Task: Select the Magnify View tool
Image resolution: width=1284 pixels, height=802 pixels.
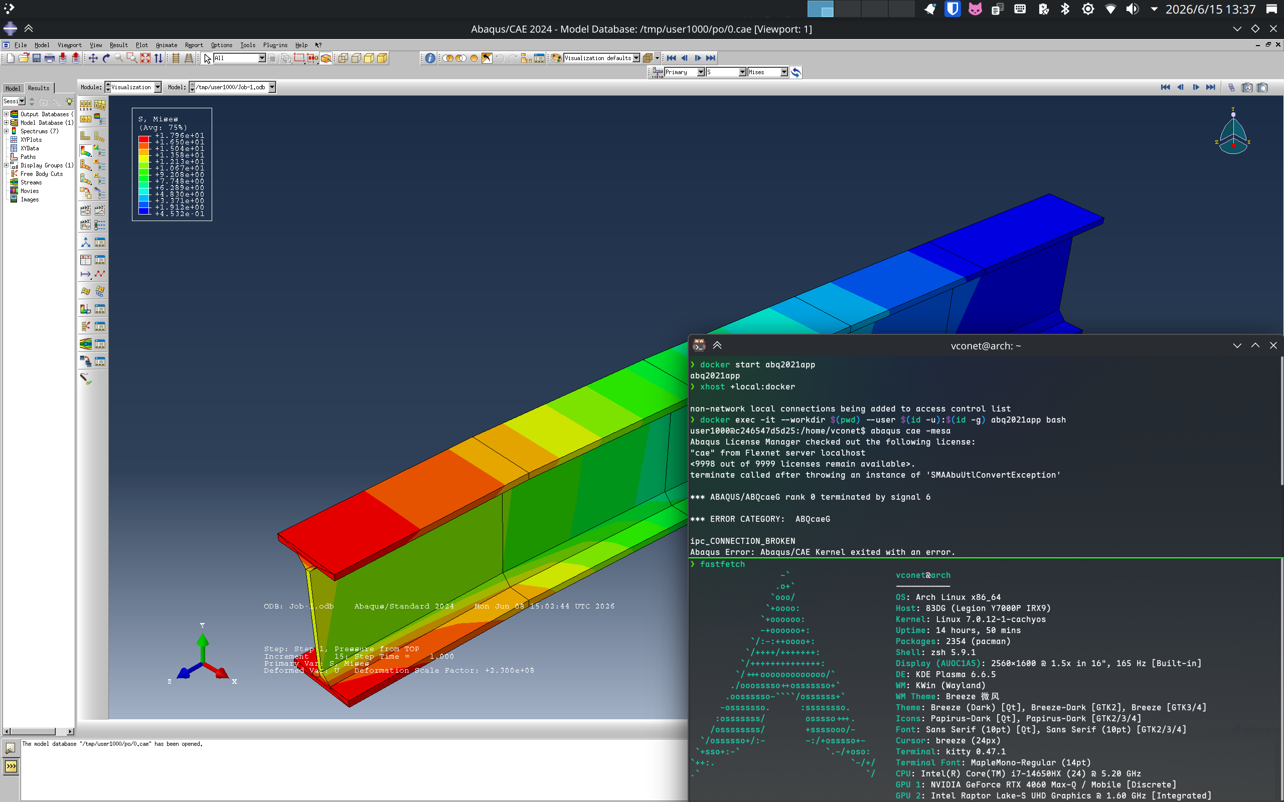Action: [x=119, y=58]
